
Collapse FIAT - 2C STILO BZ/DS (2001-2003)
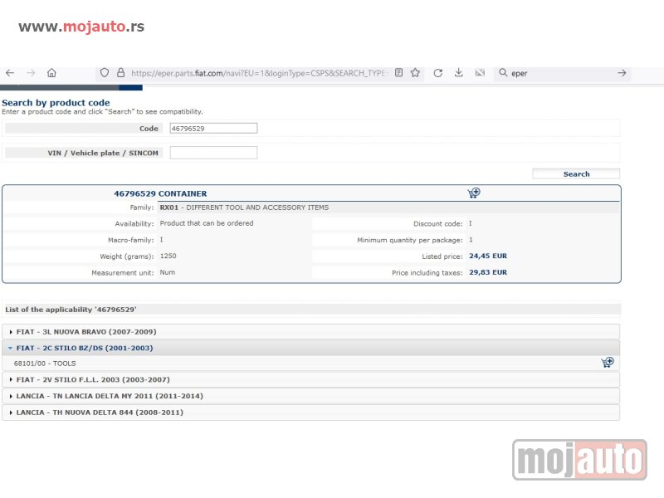coord(310,348)
